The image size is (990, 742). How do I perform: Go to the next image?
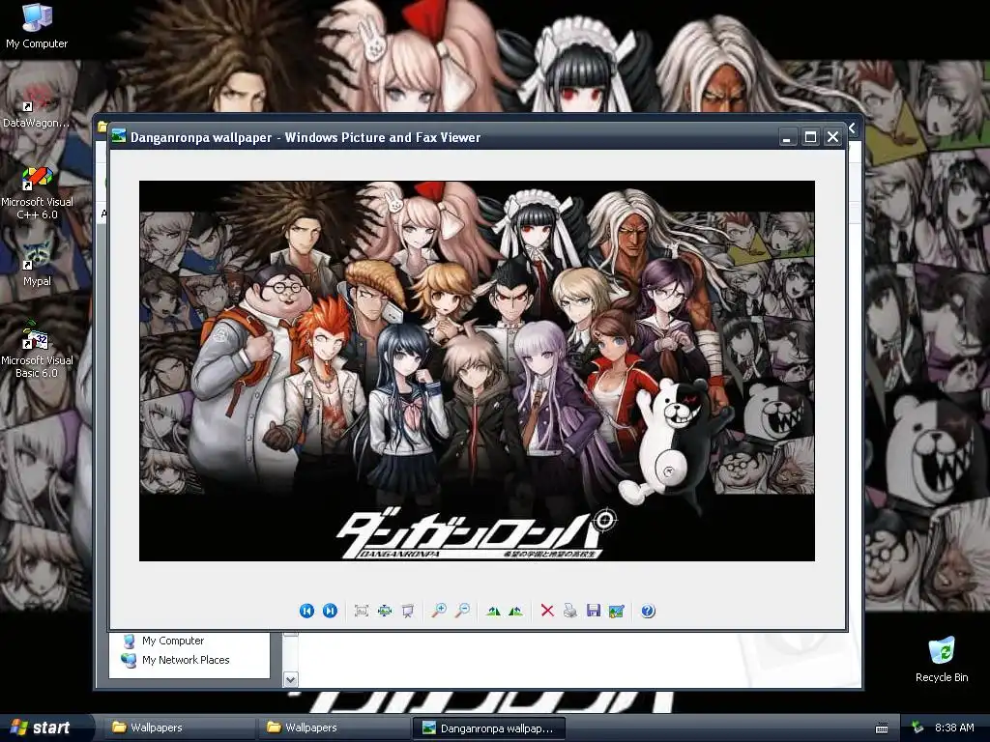pos(330,611)
